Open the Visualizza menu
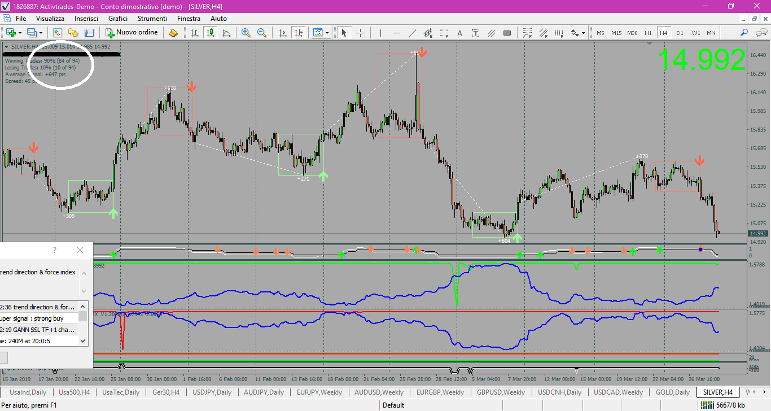 tap(50, 19)
